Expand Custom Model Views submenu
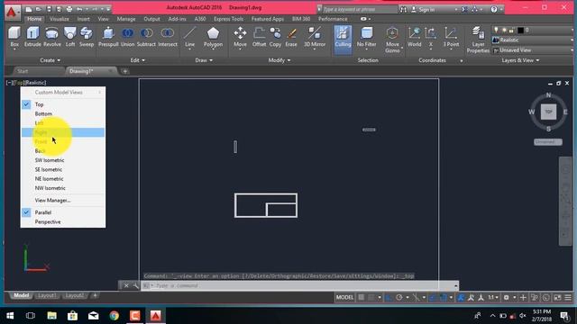577x324 pixels. (63, 92)
